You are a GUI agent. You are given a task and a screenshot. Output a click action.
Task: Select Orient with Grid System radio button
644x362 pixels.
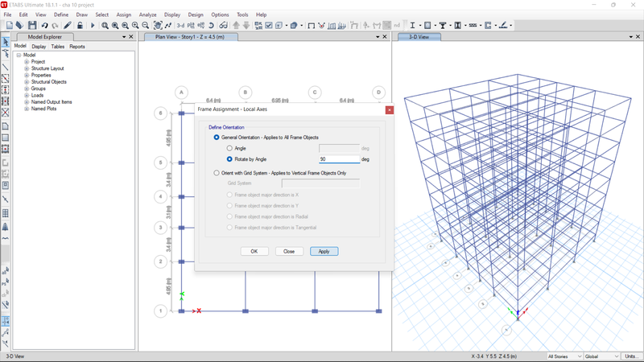click(x=217, y=173)
